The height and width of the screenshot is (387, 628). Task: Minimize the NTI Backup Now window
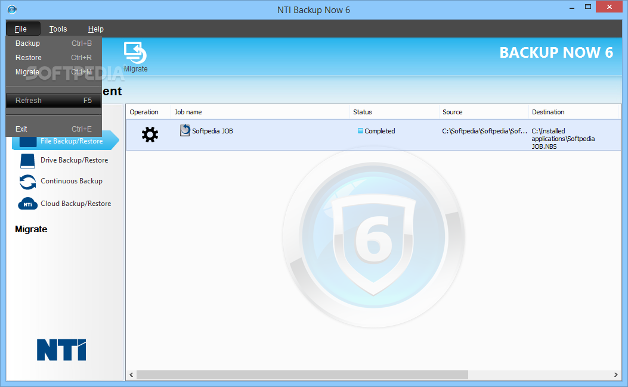click(x=572, y=7)
